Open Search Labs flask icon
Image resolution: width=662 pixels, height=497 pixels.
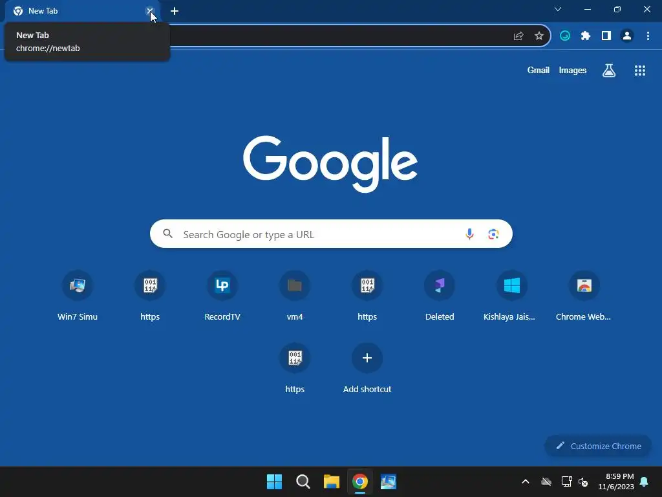609,71
